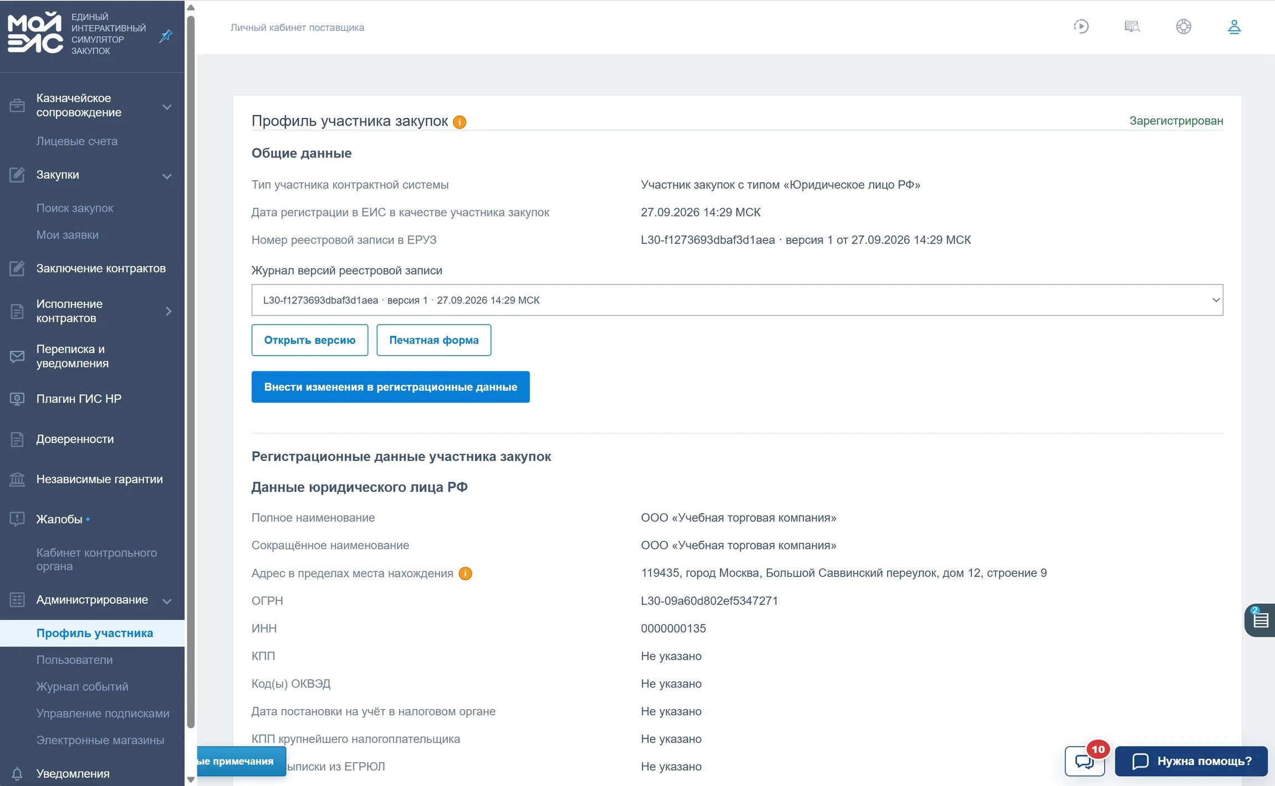The width and height of the screenshot is (1275, 786).
Task: Collapse the Администрирование section chevron
Action: click(x=167, y=601)
